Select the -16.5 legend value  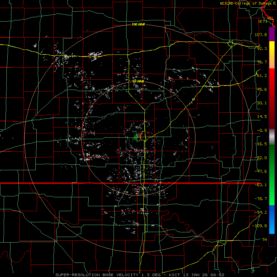pyautogui.click(x=261, y=144)
